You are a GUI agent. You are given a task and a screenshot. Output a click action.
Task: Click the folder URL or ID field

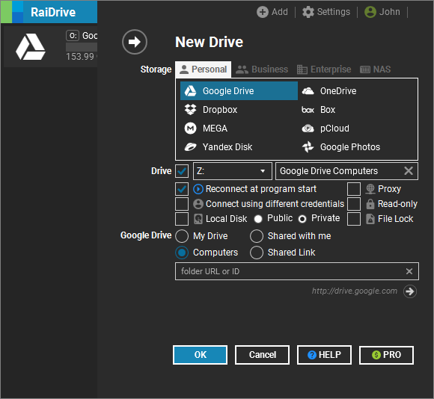point(297,271)
